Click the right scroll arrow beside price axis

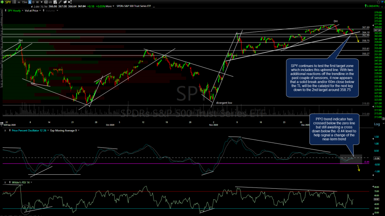(x=383, y=119)
